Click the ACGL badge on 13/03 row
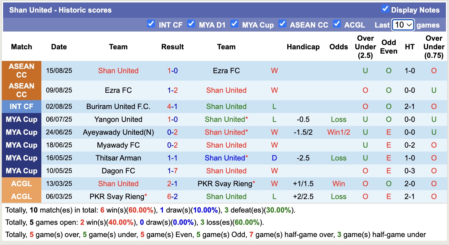Viewport: 449px width, 245px height. tap(21, 184)
